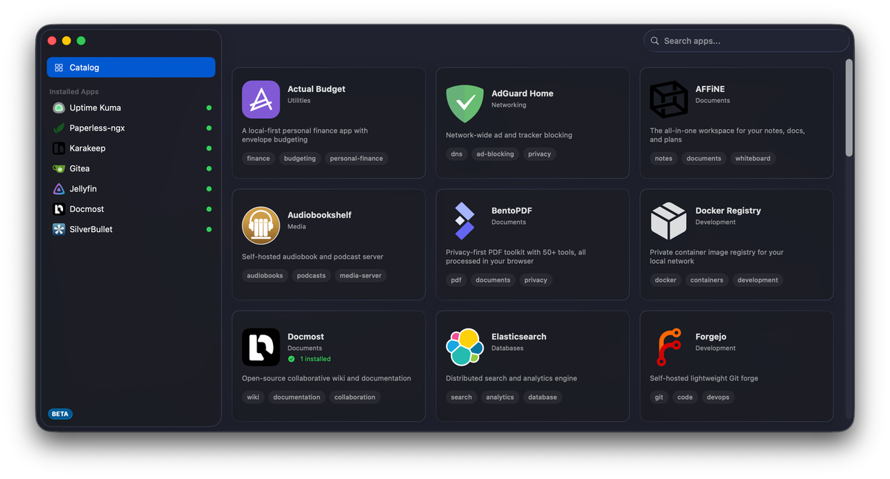Open the Uptime Kuma sidebar icon
This screenshot has height=479, width=890.
[58, 108]
